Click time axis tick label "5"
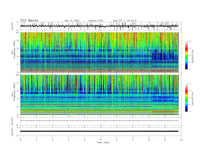 (101, 140)
